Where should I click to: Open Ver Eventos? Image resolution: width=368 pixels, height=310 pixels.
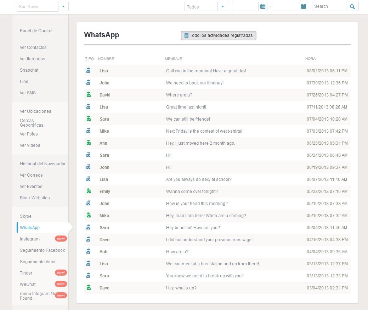coord(31,186)
